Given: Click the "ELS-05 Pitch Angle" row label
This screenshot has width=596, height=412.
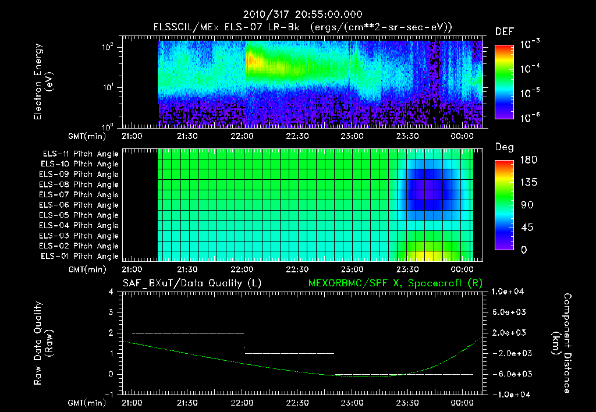Looking at the screenshot, I should (79, 215).
